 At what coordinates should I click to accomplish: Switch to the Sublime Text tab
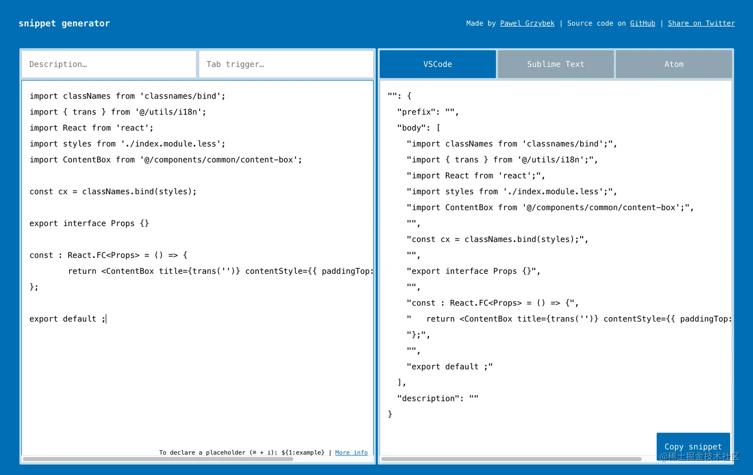(x=556, y=64)
